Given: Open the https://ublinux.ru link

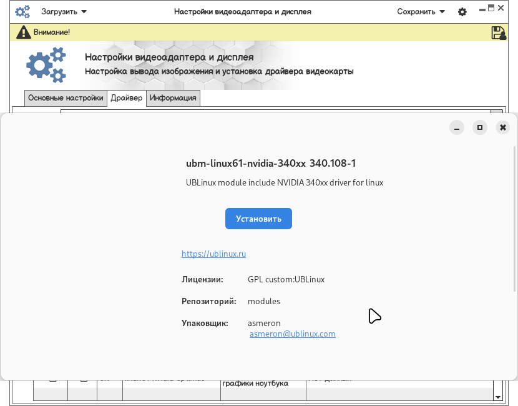Looking at the screenshot, I should click(213, 254).
